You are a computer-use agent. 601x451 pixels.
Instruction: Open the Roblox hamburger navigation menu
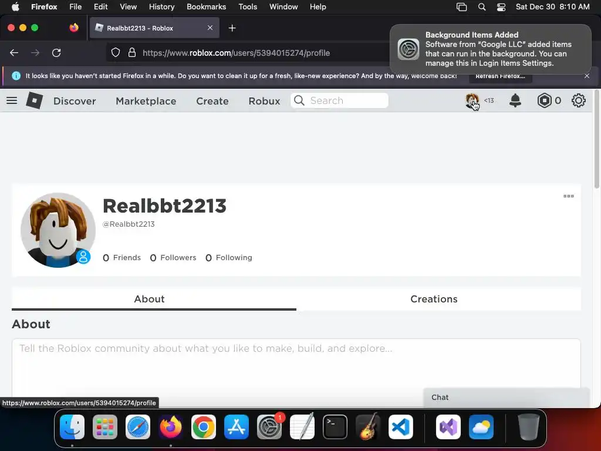[x=12, y=100]
